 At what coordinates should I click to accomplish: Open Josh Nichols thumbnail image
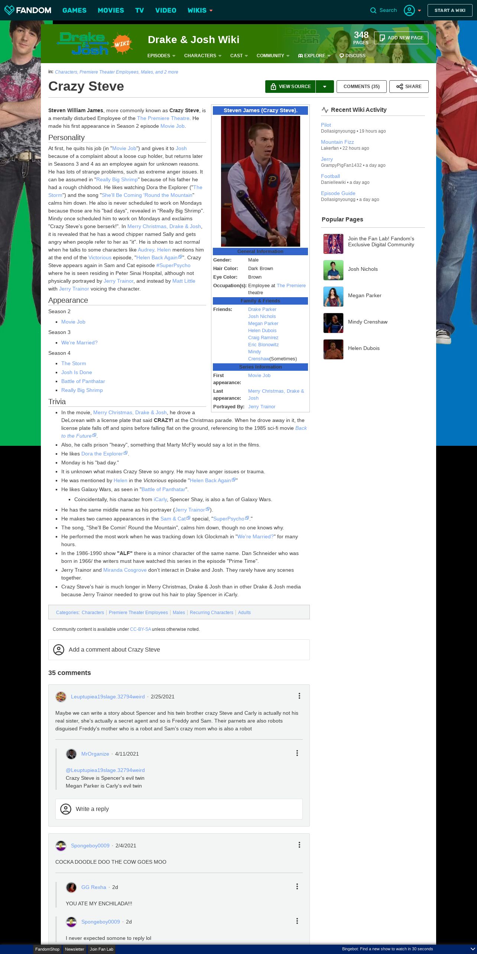pos(333,270)
